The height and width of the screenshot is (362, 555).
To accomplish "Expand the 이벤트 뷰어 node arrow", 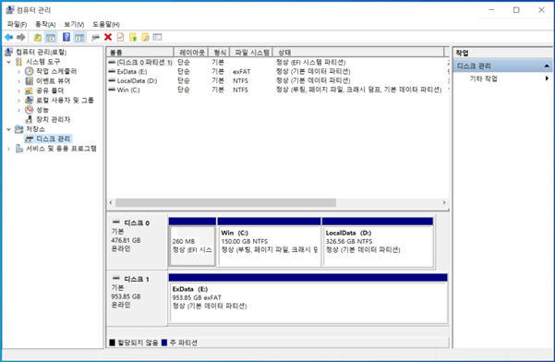I will point(19,81).
